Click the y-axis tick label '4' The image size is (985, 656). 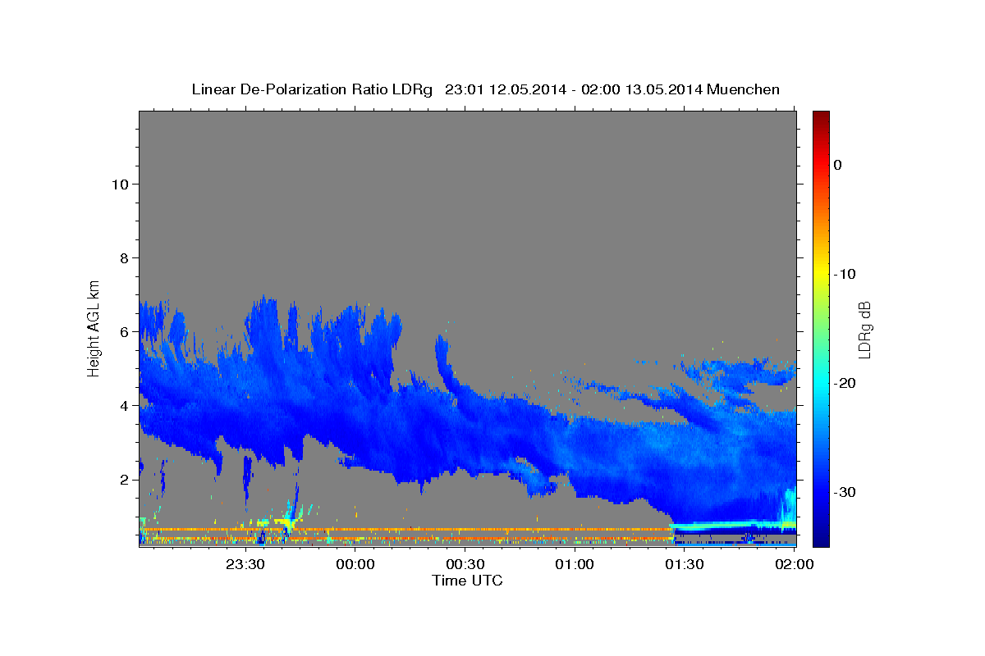click(124, 405)
